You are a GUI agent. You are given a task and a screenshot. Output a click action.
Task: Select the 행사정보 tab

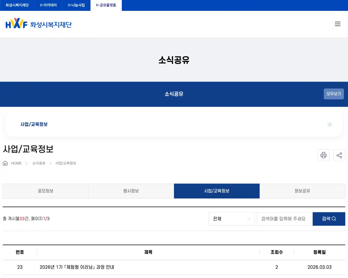(x=131, y=191)
